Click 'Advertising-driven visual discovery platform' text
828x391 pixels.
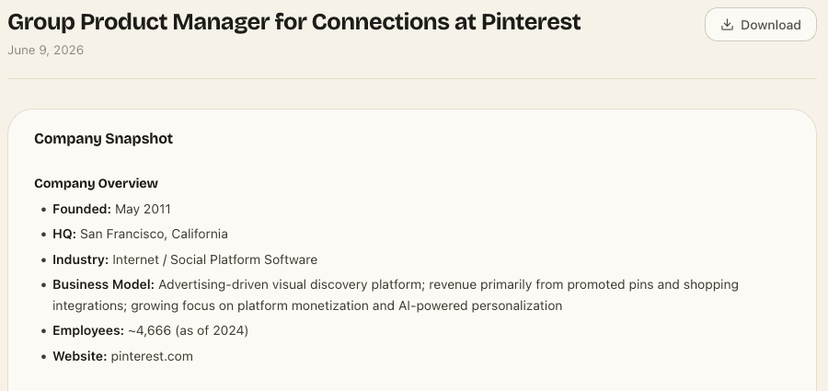click(290, 285)
